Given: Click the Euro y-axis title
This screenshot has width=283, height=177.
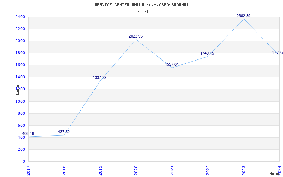Looking at the screenshot, I should 17,90.
